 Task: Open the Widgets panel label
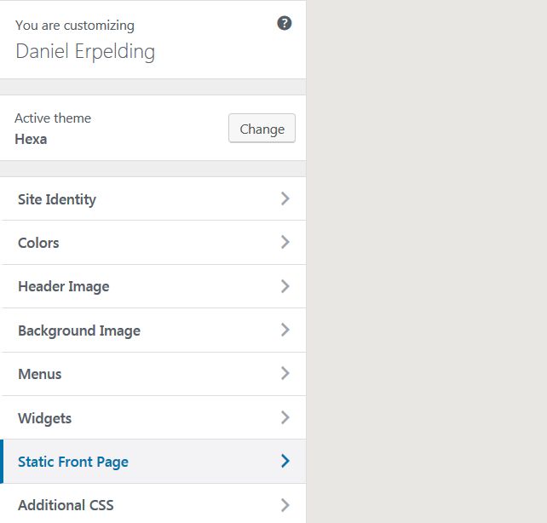[45, 418]
